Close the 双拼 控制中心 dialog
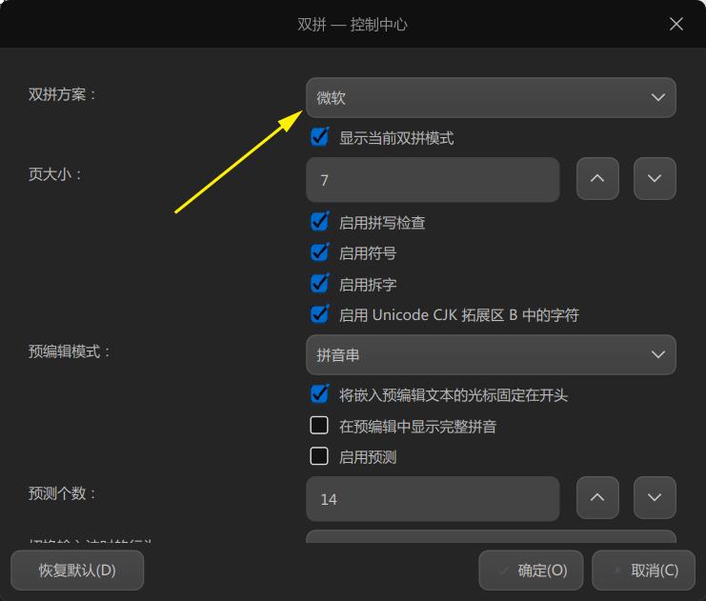 pyautogui.click(x=676, y=24)
